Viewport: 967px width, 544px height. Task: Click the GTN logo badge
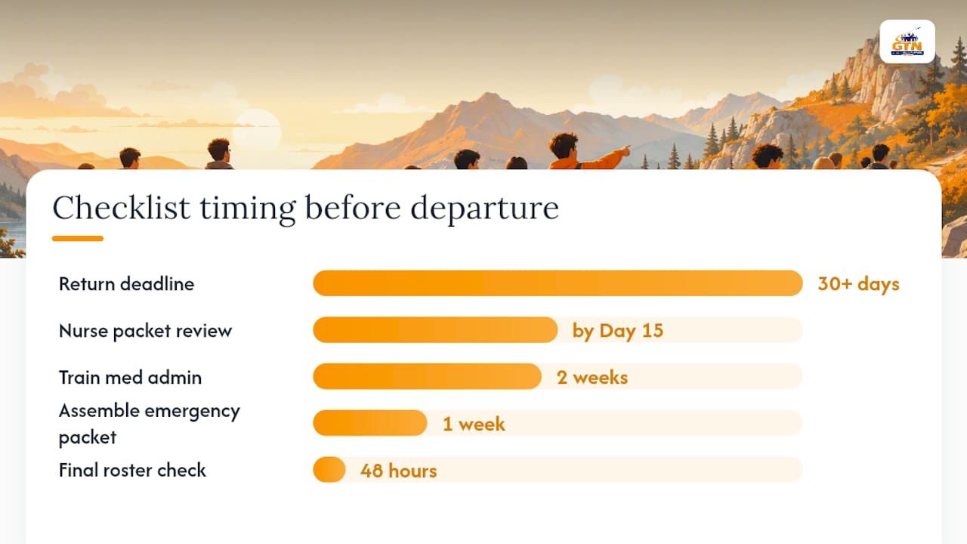[x=907, y=42]
